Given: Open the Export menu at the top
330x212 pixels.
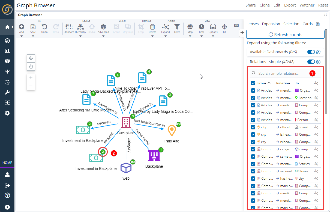Looking at the screenshot, I should pos(290,5).
